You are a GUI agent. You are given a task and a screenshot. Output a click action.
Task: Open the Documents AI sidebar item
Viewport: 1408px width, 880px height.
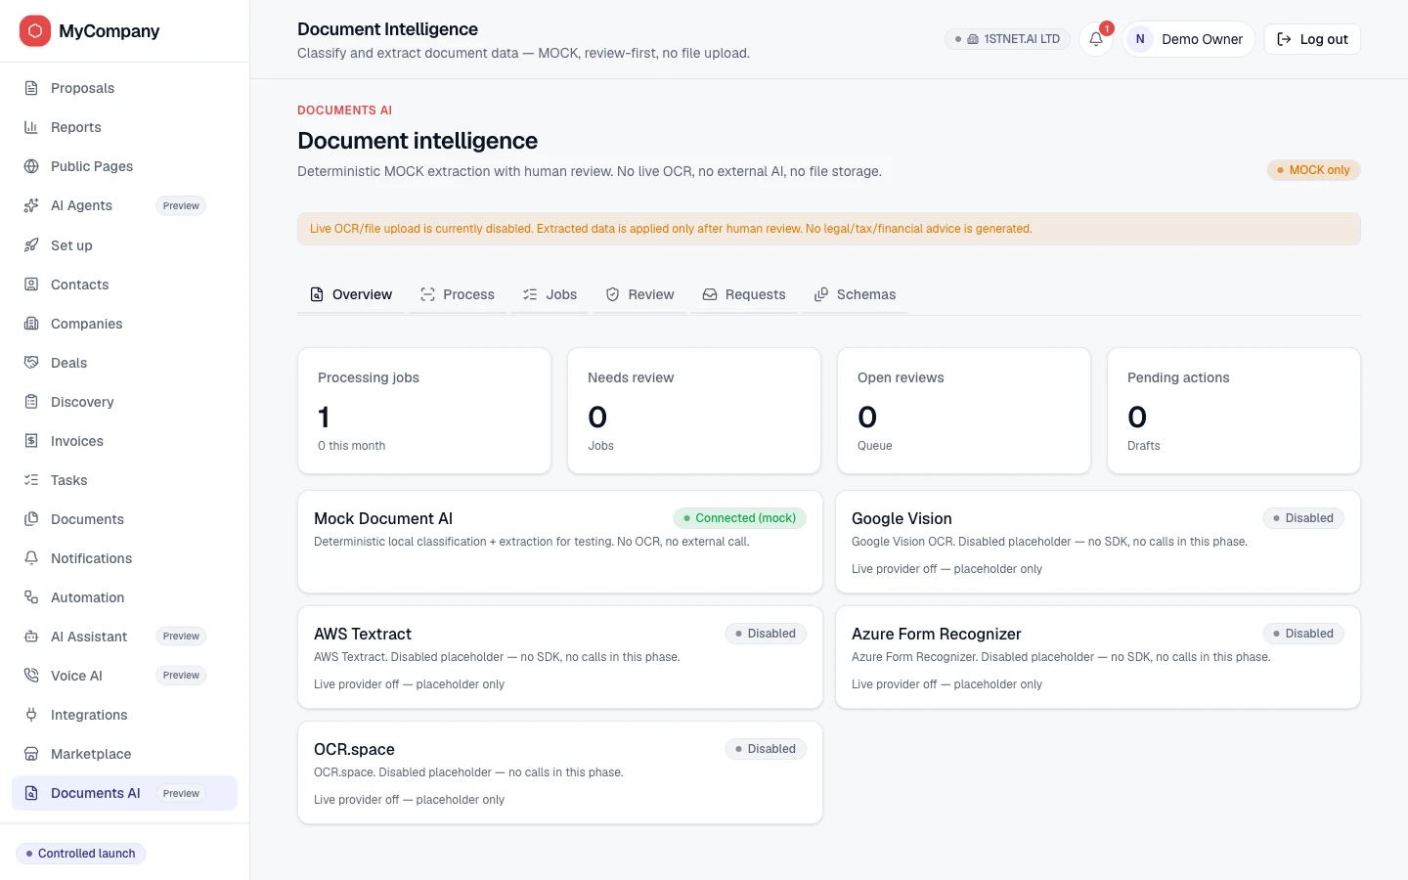coord(124,793)
